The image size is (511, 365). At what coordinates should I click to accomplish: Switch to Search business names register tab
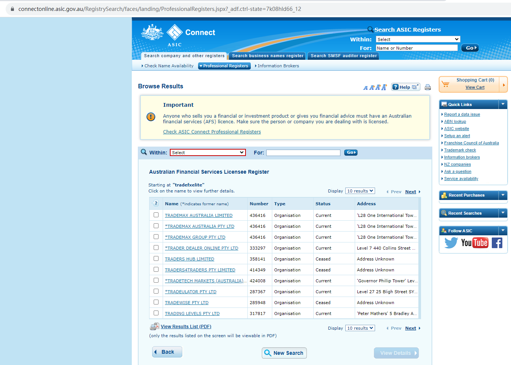267,56
